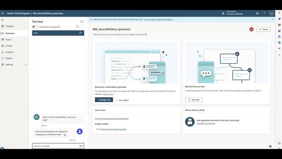Viewport: 282px width, 159px height.
Task: Click the environment icon in header
Action: (223, 13)
